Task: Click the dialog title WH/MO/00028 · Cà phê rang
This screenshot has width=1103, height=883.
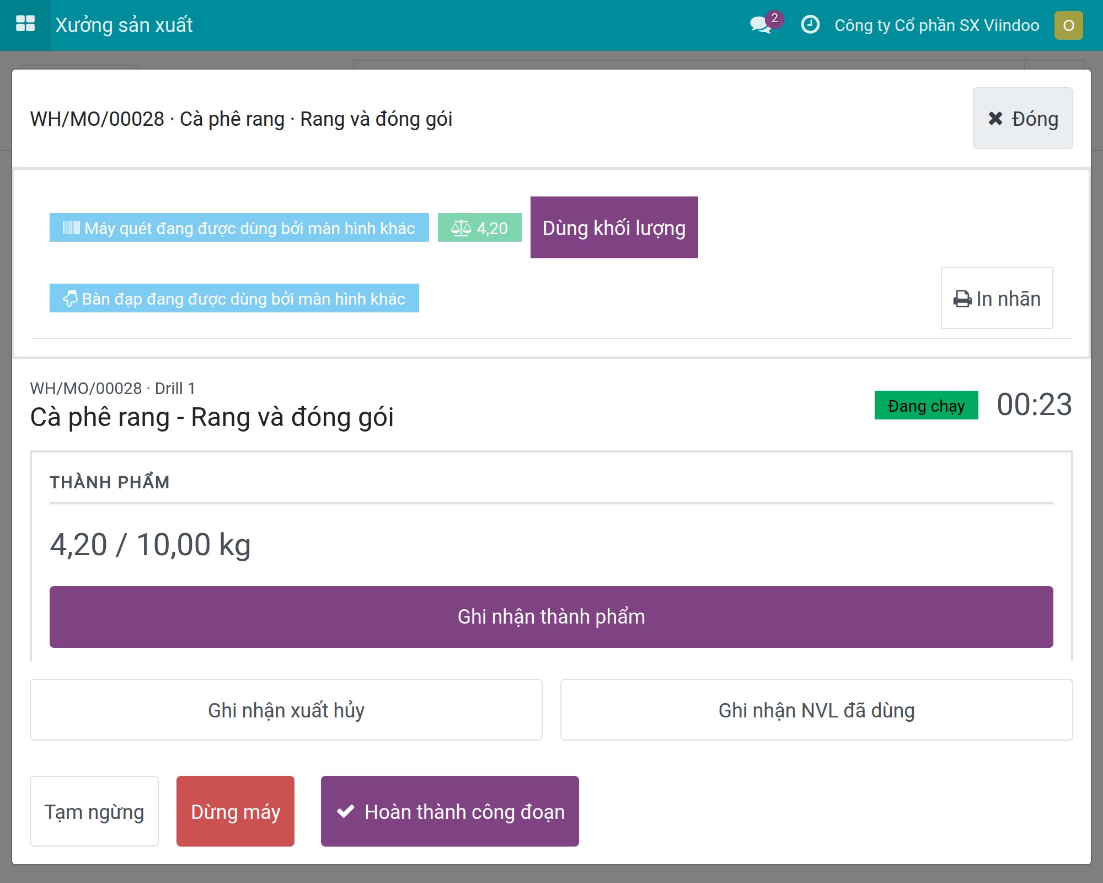Action: [241, 119]
